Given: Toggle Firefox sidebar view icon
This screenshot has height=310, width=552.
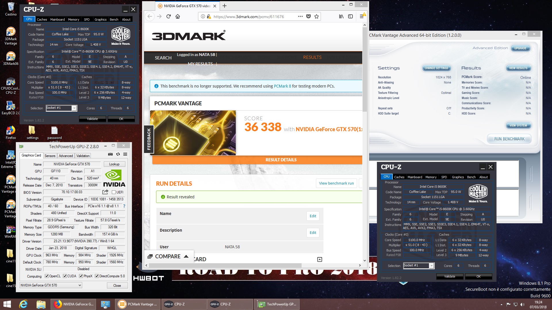Looking at the screenshot, I should point(350,16).
